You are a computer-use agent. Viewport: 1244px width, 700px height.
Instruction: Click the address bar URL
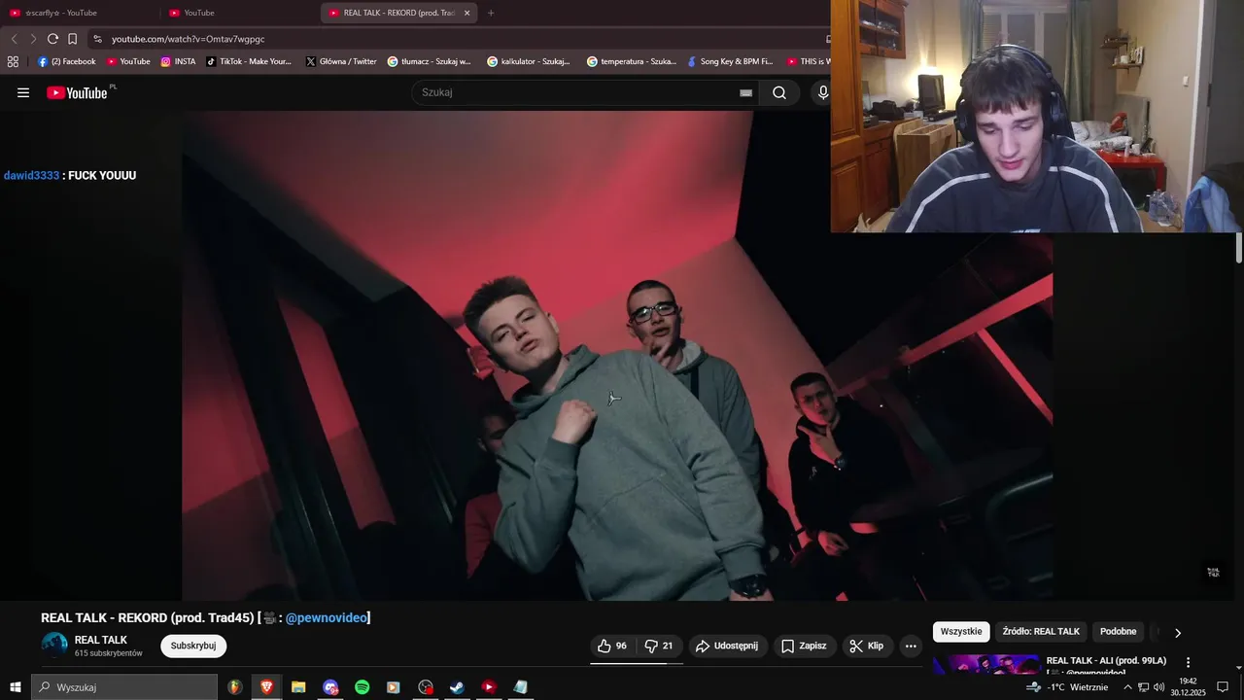coord(188,39)
